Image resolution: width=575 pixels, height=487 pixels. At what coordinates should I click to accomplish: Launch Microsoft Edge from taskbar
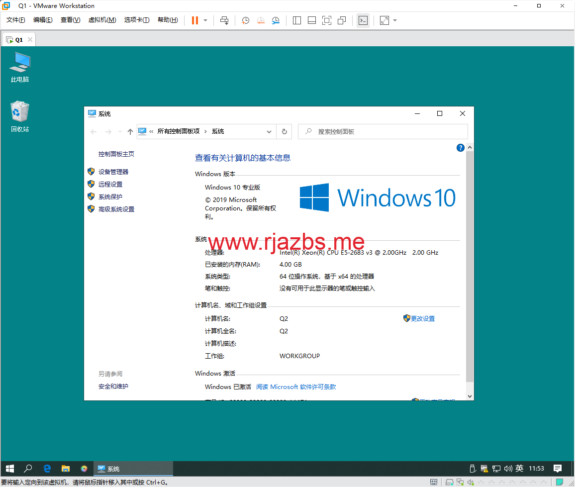pos(47,469)
